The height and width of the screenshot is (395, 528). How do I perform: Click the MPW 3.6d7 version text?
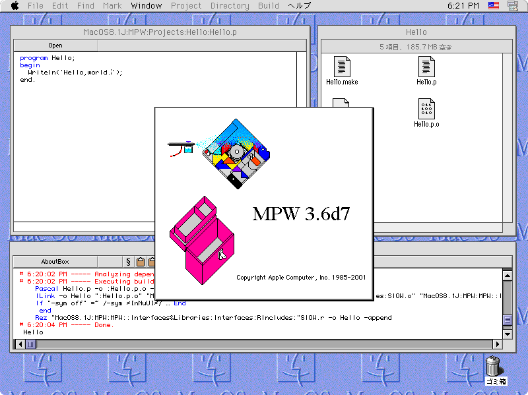(x=301, y=214)
